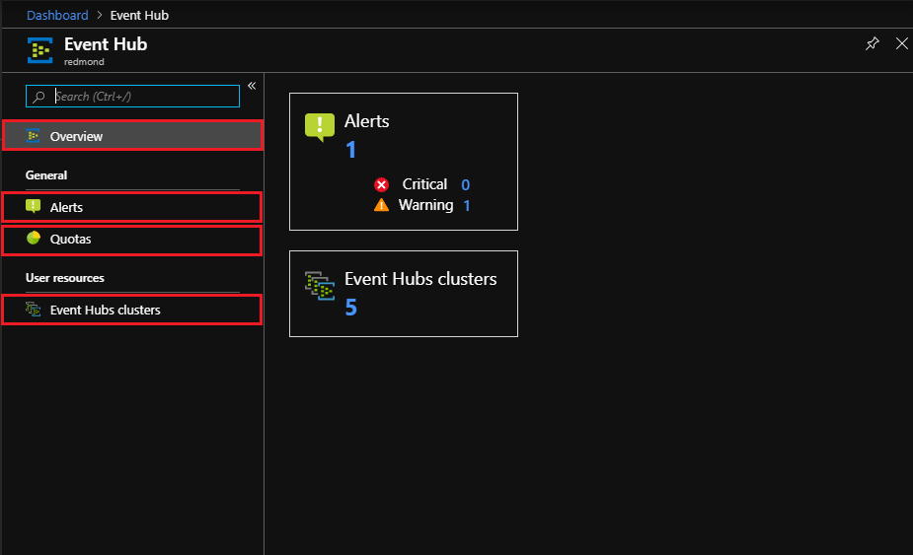Open the Warning alerts count 1
Screen dimensions: 913x555
(467, 205)
